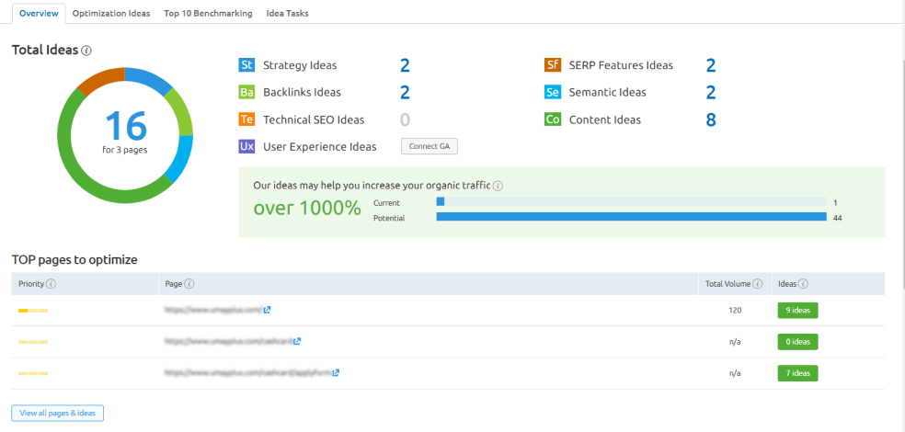Open the 9 ideas green button
Image resolution: width=905 pixels, height=432 pixels.
pyautogui.click(x=797, y=311)
